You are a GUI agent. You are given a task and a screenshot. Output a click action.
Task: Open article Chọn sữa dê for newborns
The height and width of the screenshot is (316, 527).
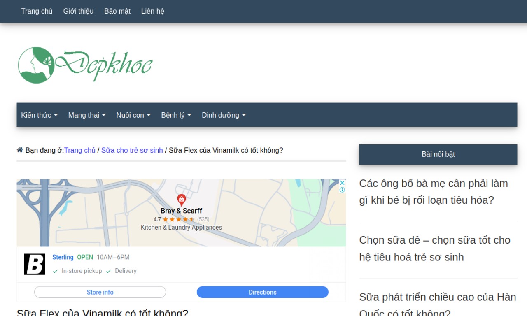(x=435, y=249)
